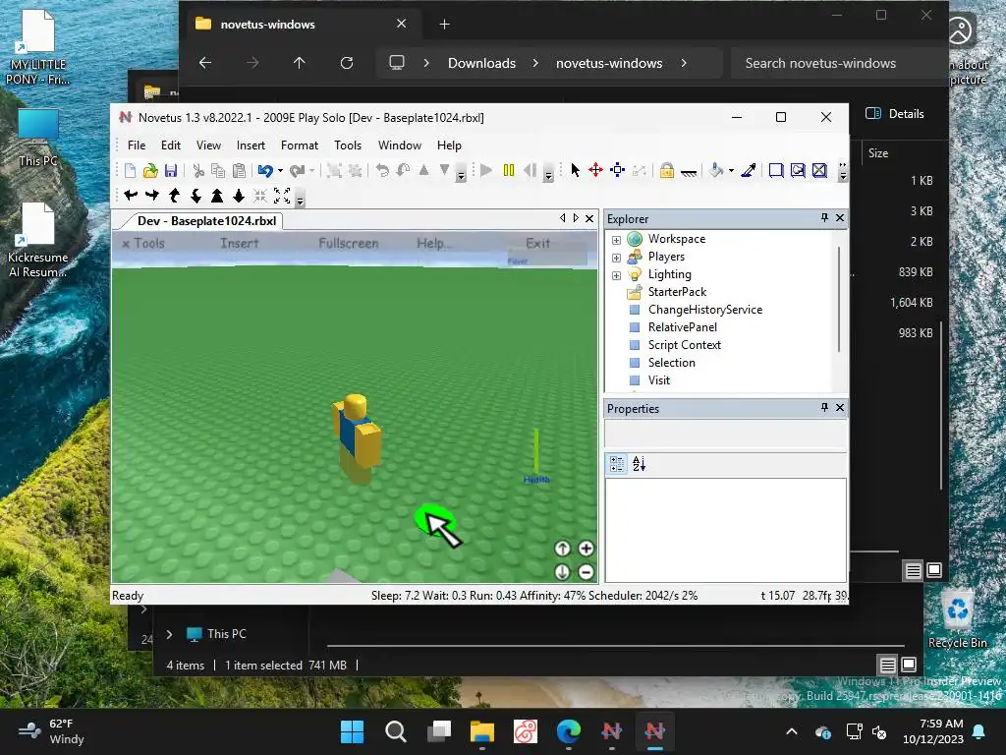Screen dimensions: 1006x755
Task: Toggle Categorized view in Properties panel
Action: tap(617, 464)
